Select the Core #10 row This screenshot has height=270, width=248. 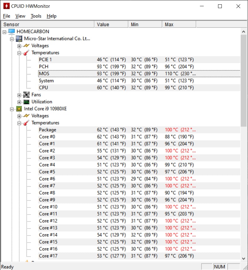click(x=139, y=207)
